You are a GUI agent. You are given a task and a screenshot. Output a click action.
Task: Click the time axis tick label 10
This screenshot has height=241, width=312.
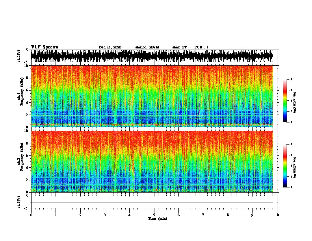pos(277,215)
